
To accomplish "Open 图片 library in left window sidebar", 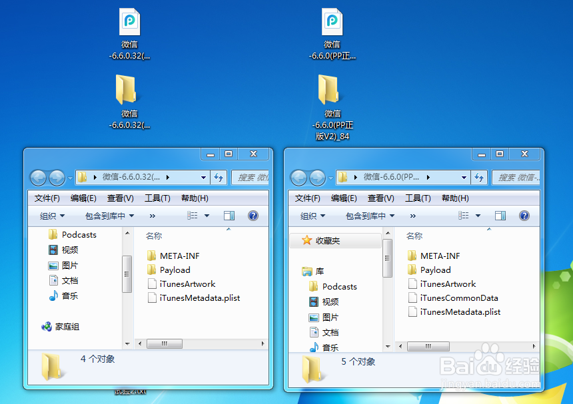I will tap(63, 266).
